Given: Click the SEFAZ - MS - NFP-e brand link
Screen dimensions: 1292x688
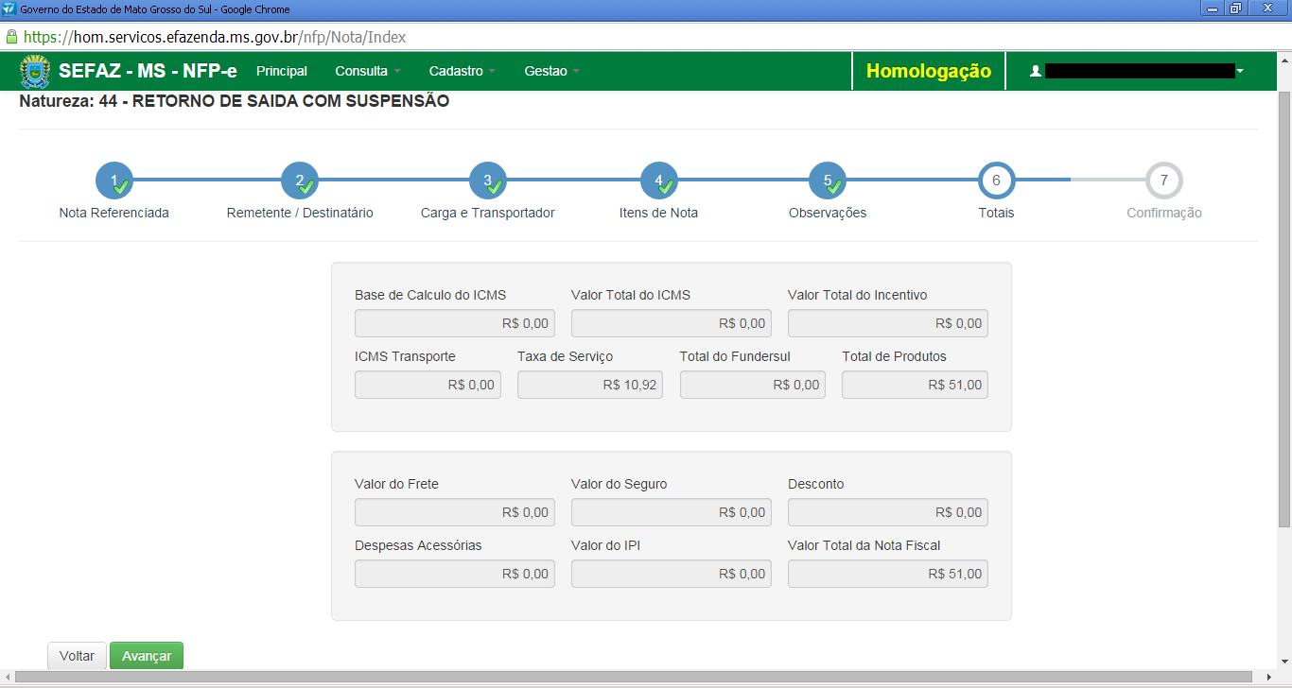Looking at the screenshot, I should point(148,71).
